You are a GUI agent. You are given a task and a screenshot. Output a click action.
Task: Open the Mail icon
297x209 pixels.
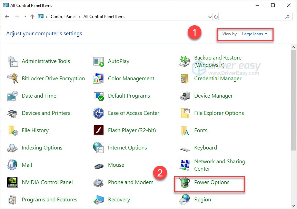(x=12, y=165)
